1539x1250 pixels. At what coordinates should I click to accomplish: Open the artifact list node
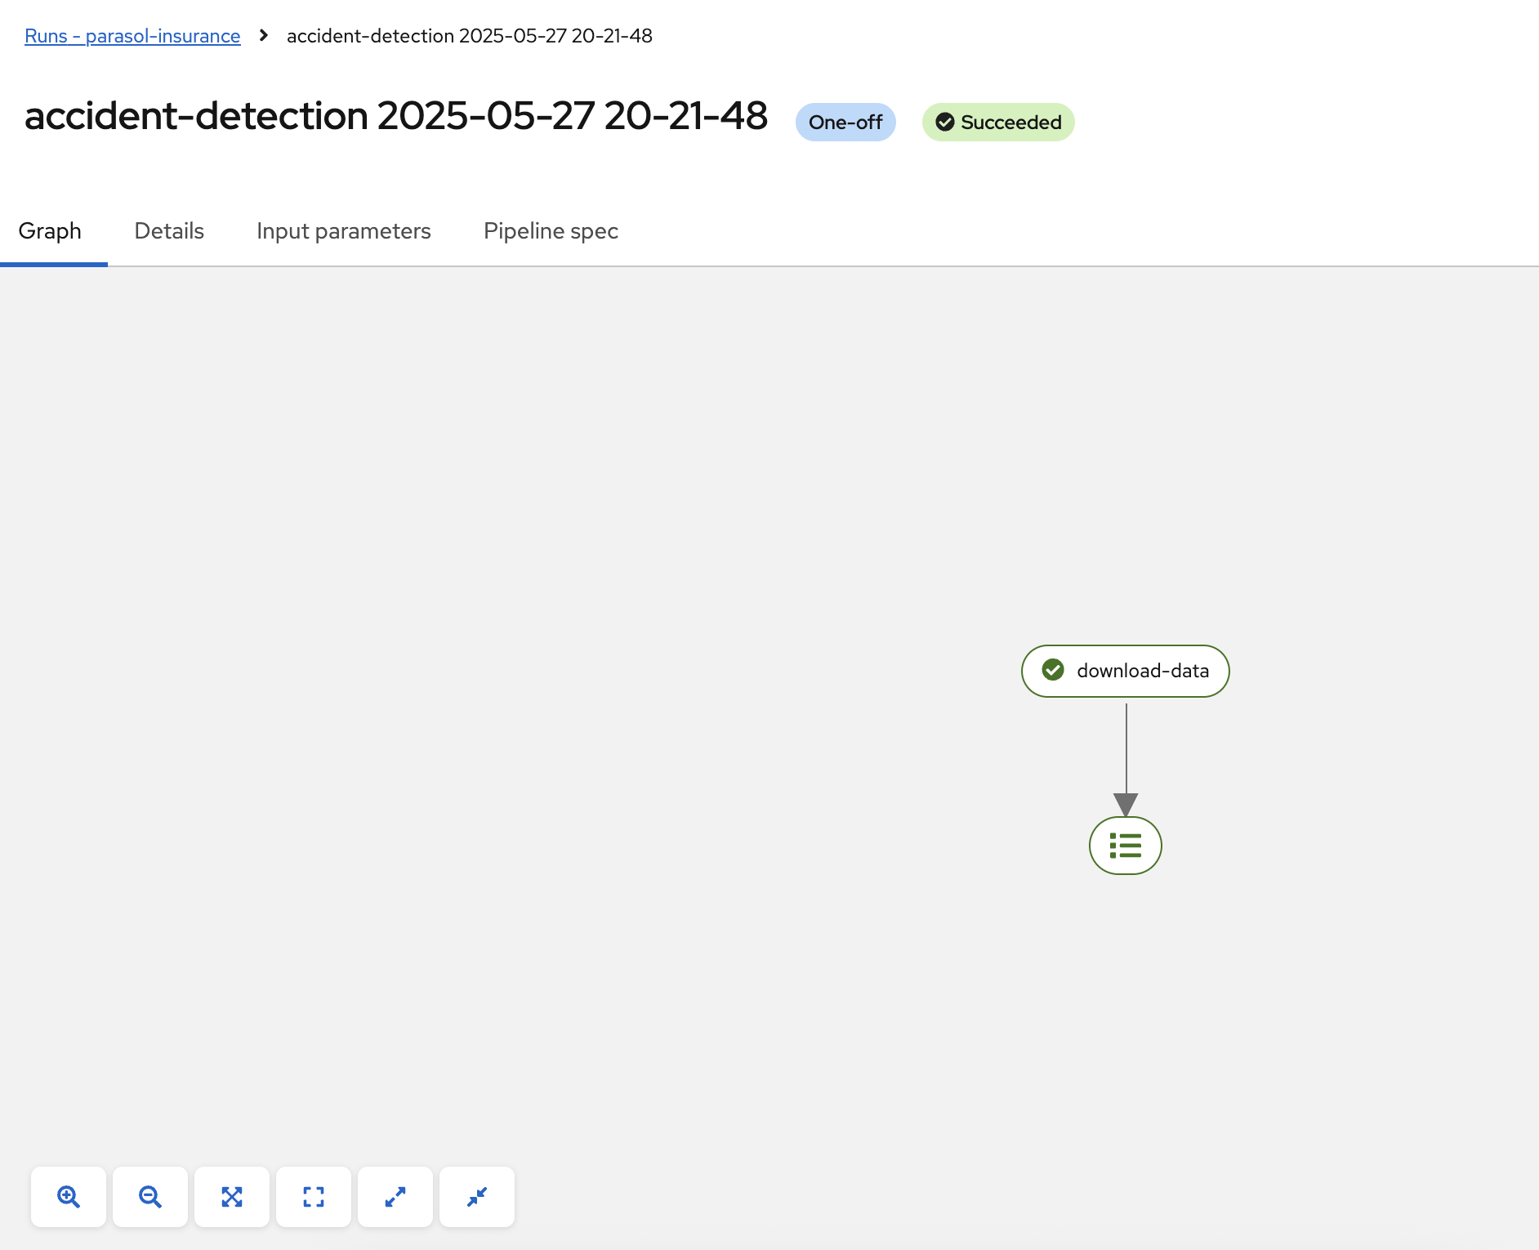1126,846
